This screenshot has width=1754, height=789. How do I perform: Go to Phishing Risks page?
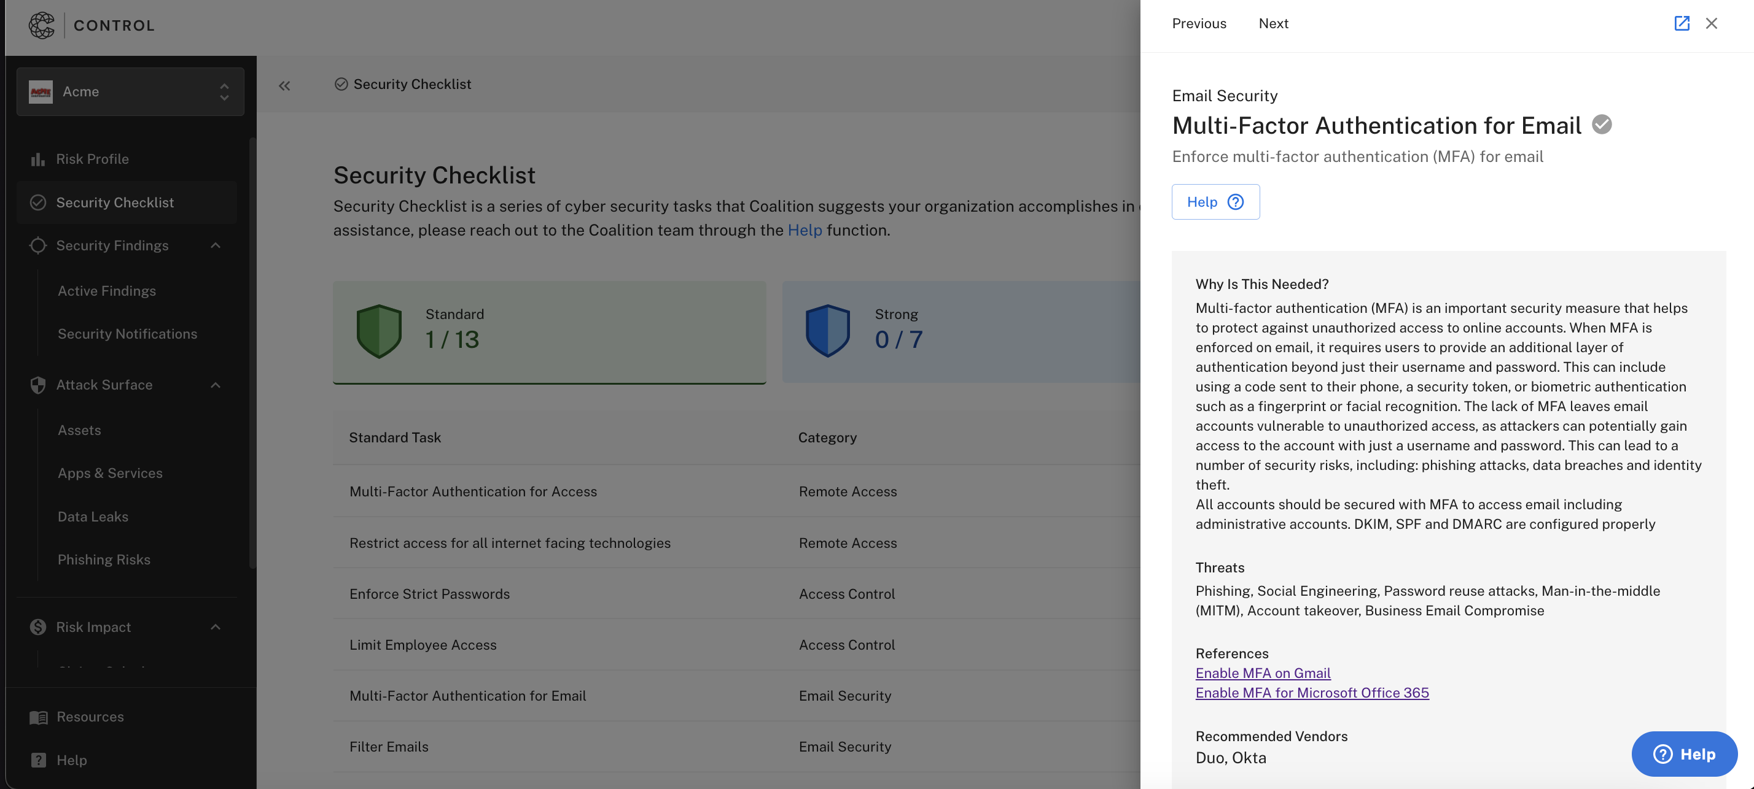point(104,560)
